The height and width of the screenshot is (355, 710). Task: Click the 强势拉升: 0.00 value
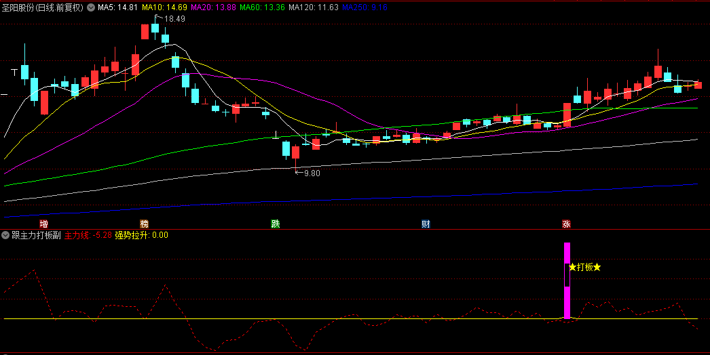(141, 235)
